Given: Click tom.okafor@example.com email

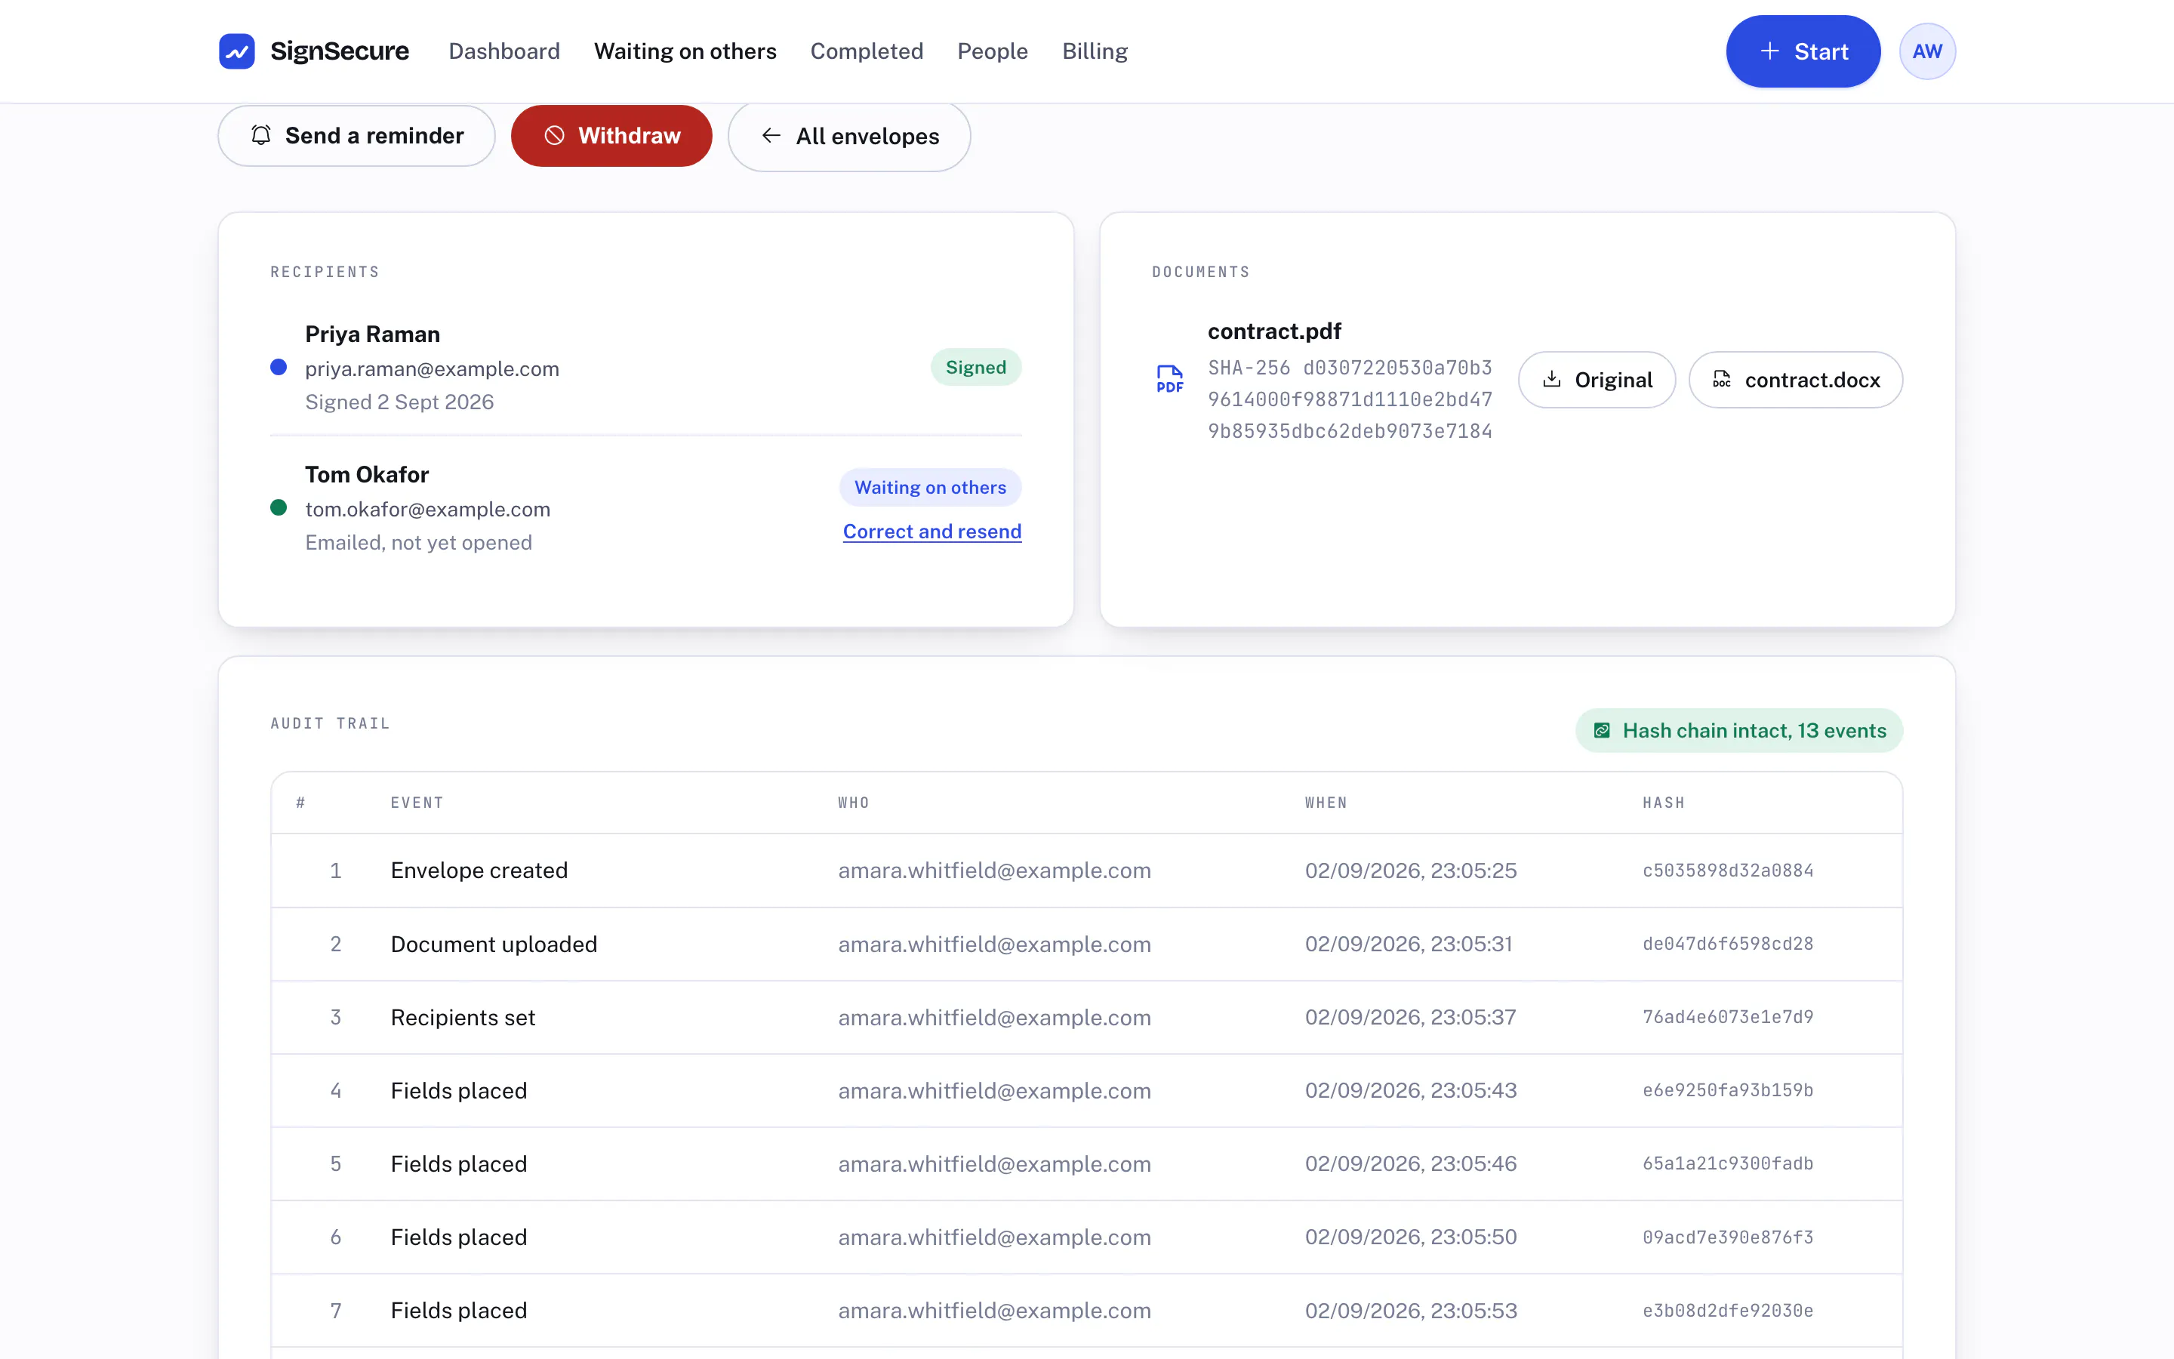Looking at the screenshot, I should 427,509.
